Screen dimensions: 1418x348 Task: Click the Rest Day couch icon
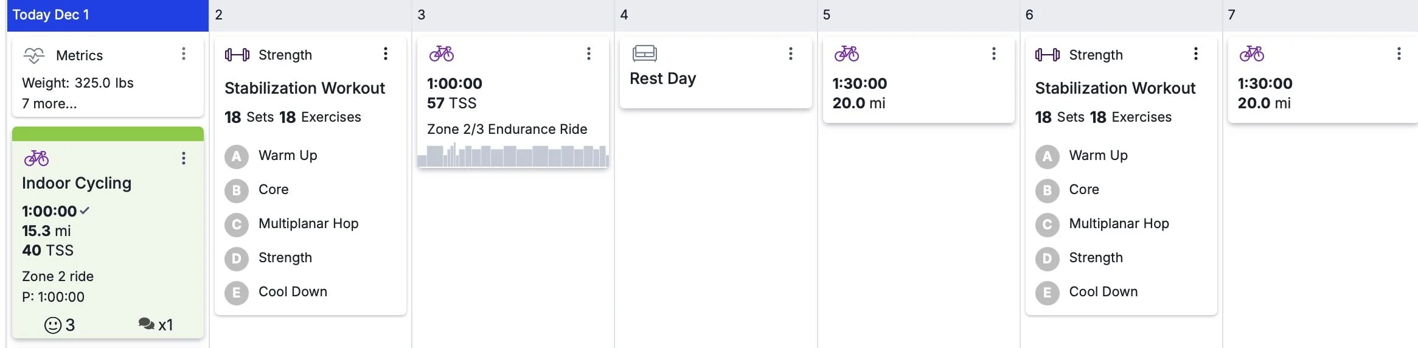tap(644, 54)
